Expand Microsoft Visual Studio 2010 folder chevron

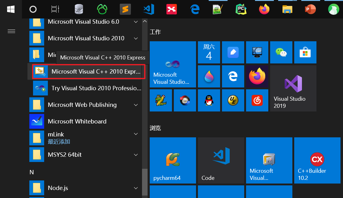click(136, 38)
